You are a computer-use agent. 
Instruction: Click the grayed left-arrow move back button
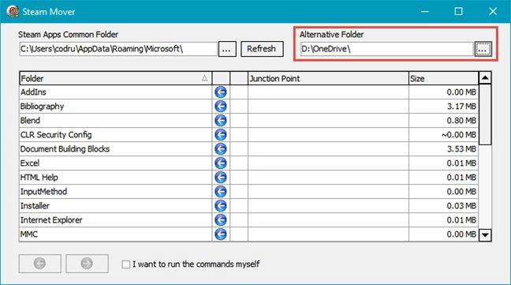point(39,264)
